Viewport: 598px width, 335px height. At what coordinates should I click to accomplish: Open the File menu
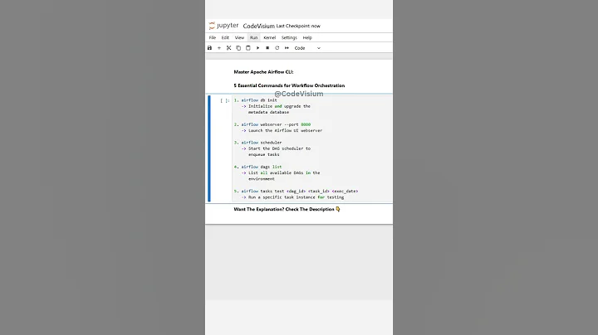coord(213,37)
